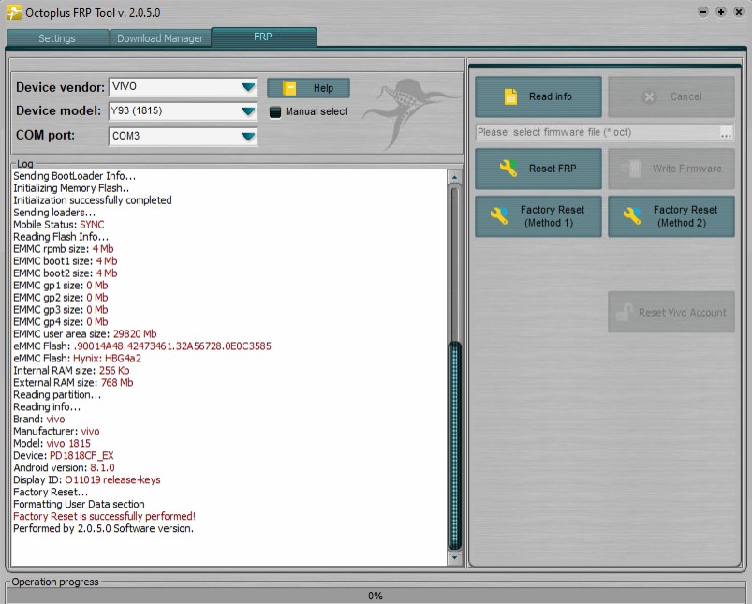Click 'Performed by 2.0.5.0 Software version.' line
The image size is (752, 604).
[x=103, y=528]
